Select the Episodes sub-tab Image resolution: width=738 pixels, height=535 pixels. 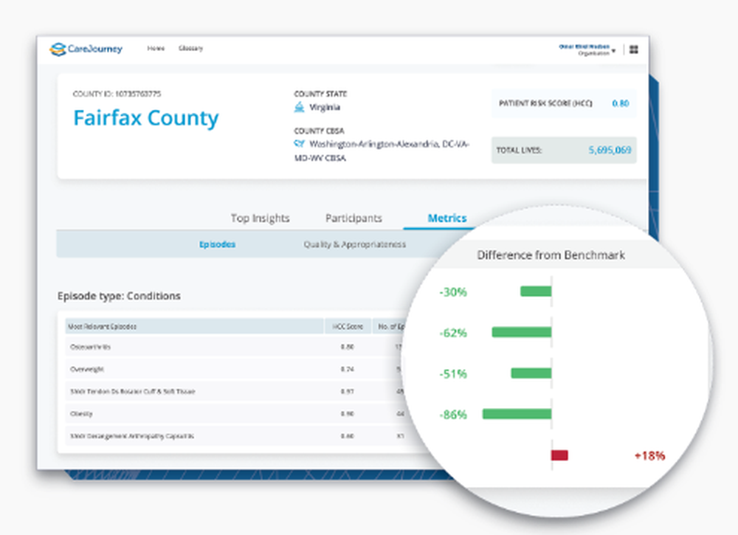(x=217, y=244)
